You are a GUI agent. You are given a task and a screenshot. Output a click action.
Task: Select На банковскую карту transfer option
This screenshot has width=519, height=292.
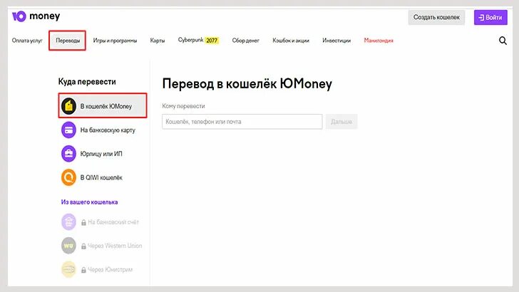98,130
